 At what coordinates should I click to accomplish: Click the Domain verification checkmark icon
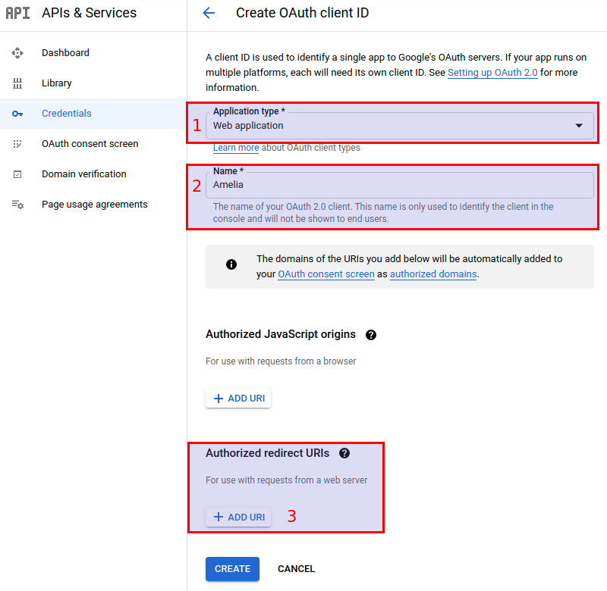[17, 174]
